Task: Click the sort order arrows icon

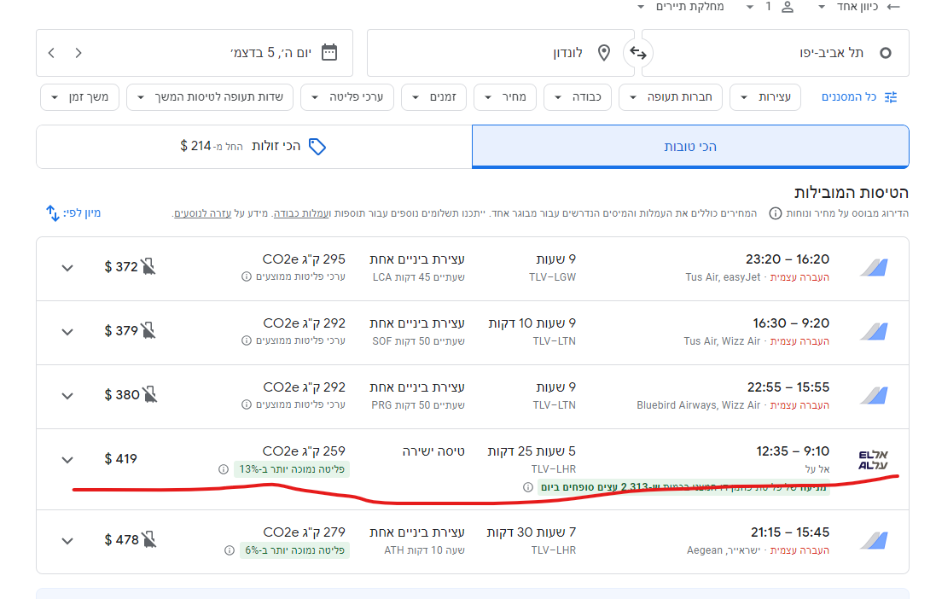Action: (52, 212)
